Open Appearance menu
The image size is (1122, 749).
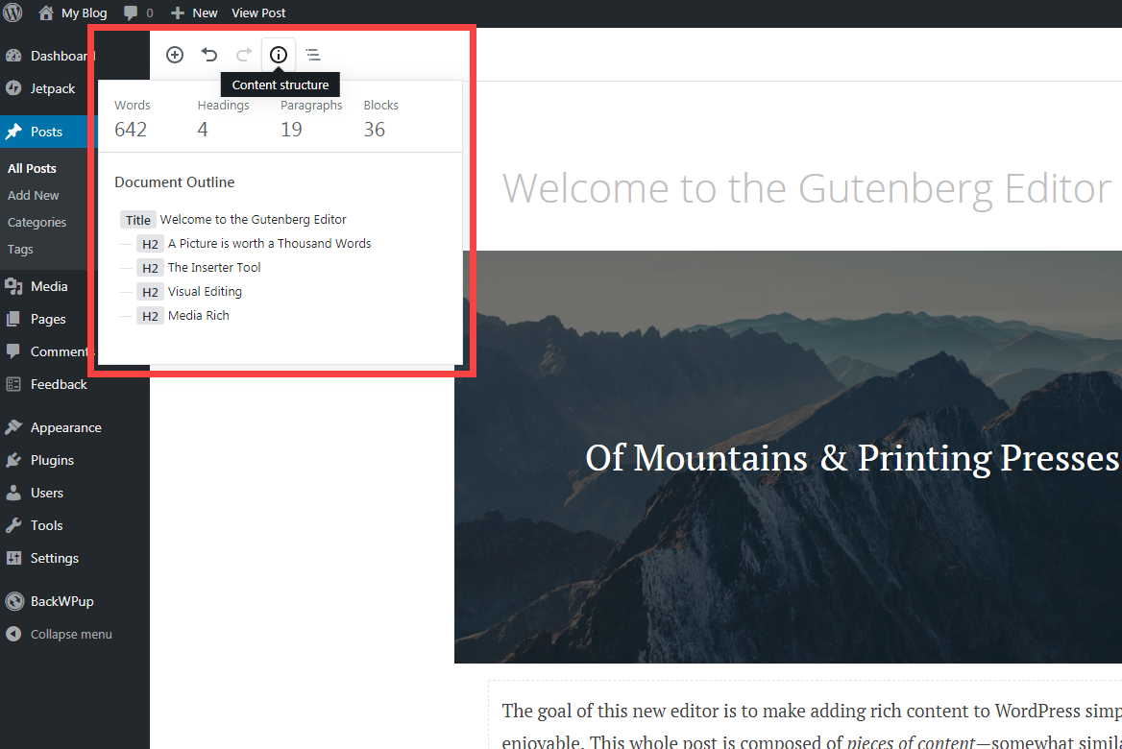(66, 428)
